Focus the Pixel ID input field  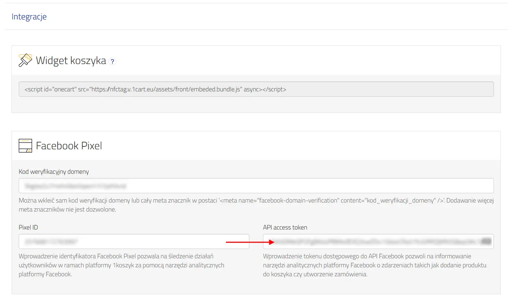[134, 241]
